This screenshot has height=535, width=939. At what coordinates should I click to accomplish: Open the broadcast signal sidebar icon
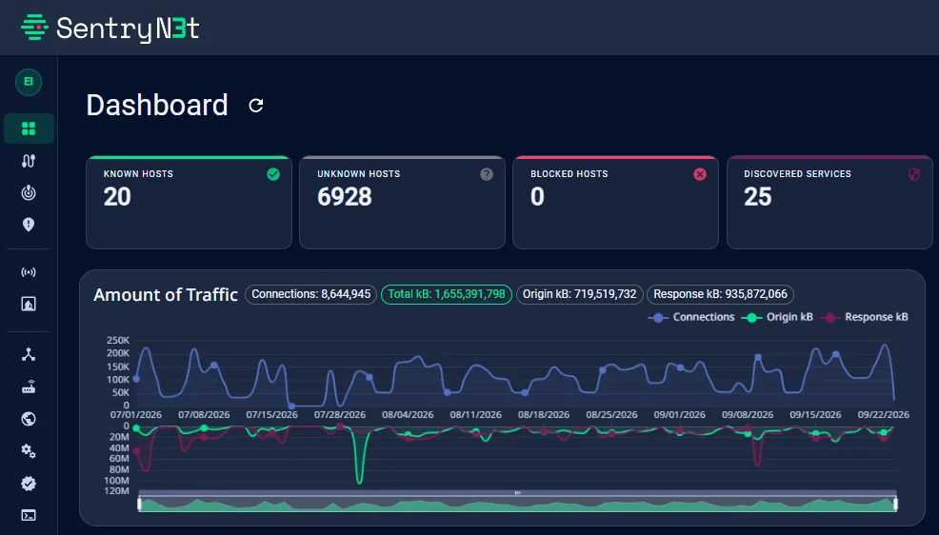[x=29, y=272]
